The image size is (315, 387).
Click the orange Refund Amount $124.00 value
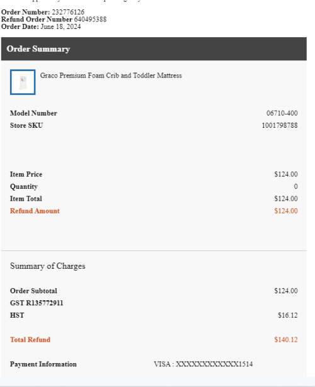click(286, 211)
